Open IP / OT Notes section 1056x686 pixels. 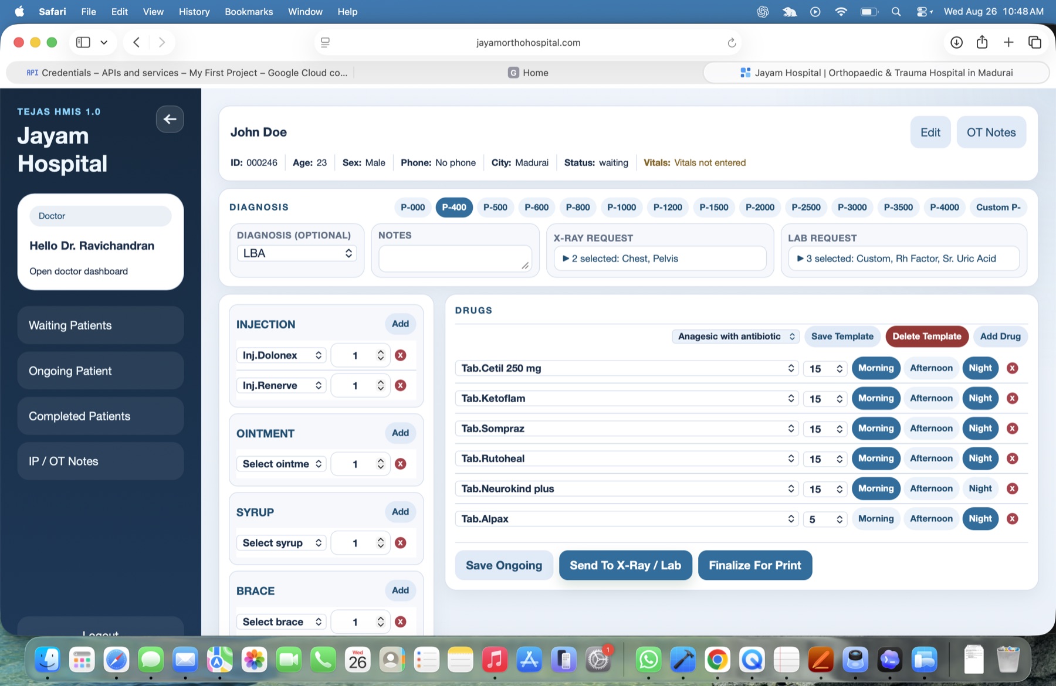pos(100,461)
